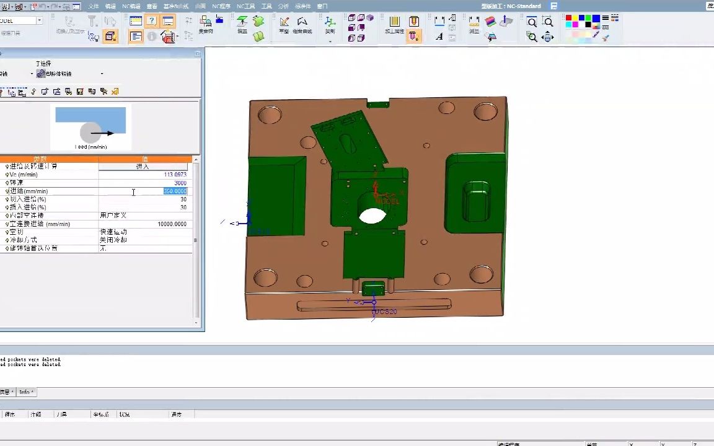Open the volume milling type dropdown arrow
The height and width of the screenshot is (446, 714).
click(102, 74)
